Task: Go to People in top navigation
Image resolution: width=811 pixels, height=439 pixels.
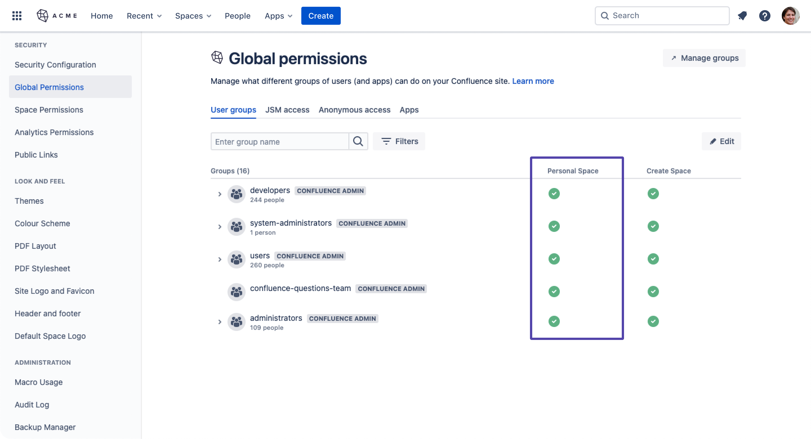Action: click(x=237, y=16)
